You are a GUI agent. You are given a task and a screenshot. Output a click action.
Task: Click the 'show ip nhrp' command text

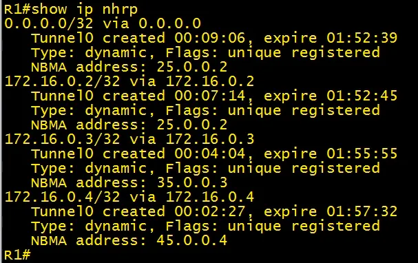(x=85, y=10)
